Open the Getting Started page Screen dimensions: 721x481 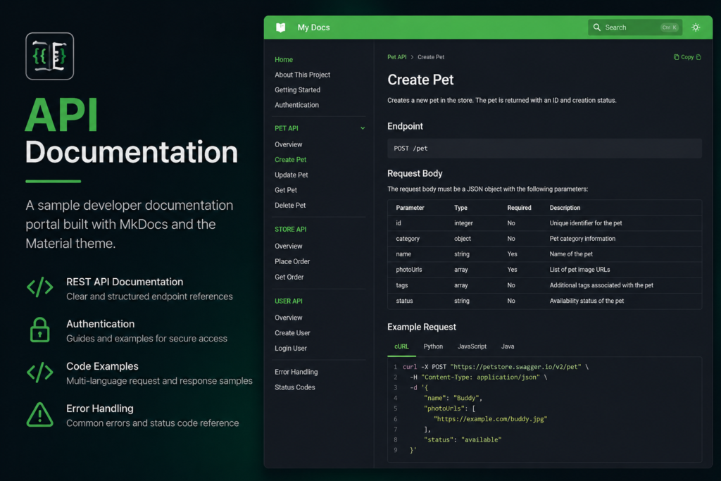298,90
